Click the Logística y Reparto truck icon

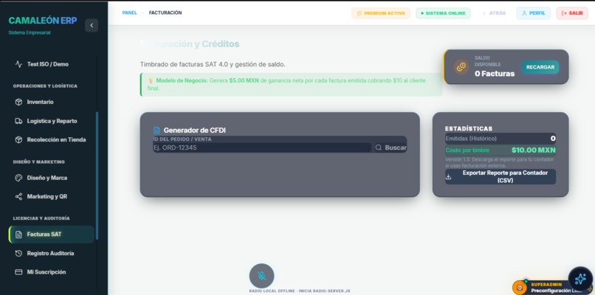tap(18, 121)
